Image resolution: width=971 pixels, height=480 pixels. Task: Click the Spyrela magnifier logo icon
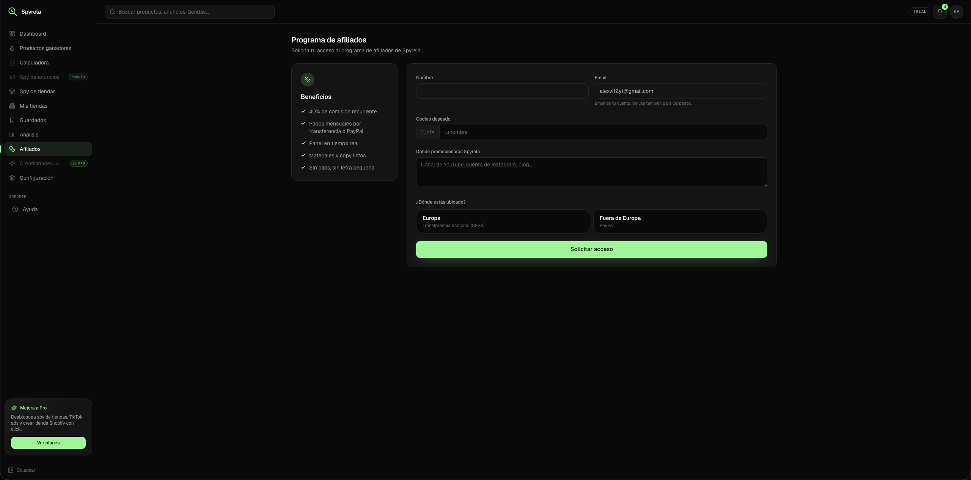click(13, 12)
